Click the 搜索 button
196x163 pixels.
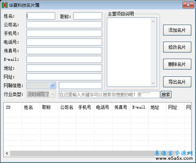(x=166, y=95)
